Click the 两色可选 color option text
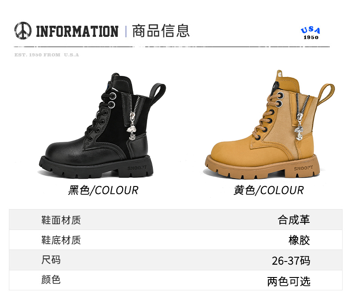The width and height of the screenshot is (351, 305). (x=289, y=281)
